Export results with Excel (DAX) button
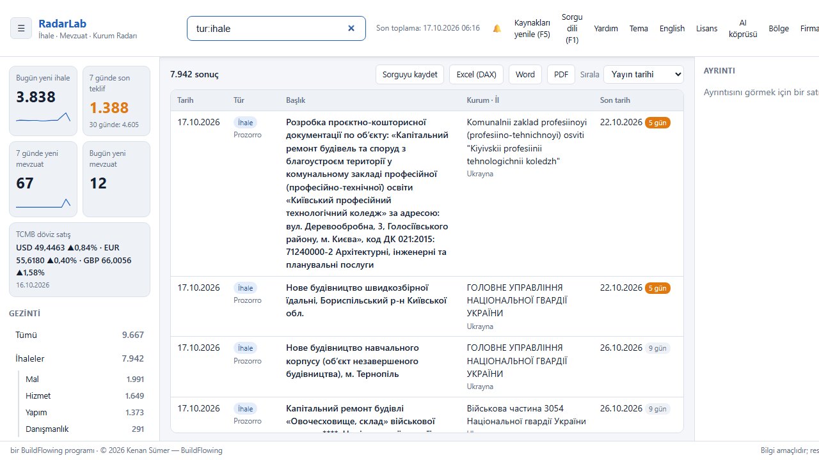The height and width of the screenshot is (460, 819). click(x=476, y=74)
